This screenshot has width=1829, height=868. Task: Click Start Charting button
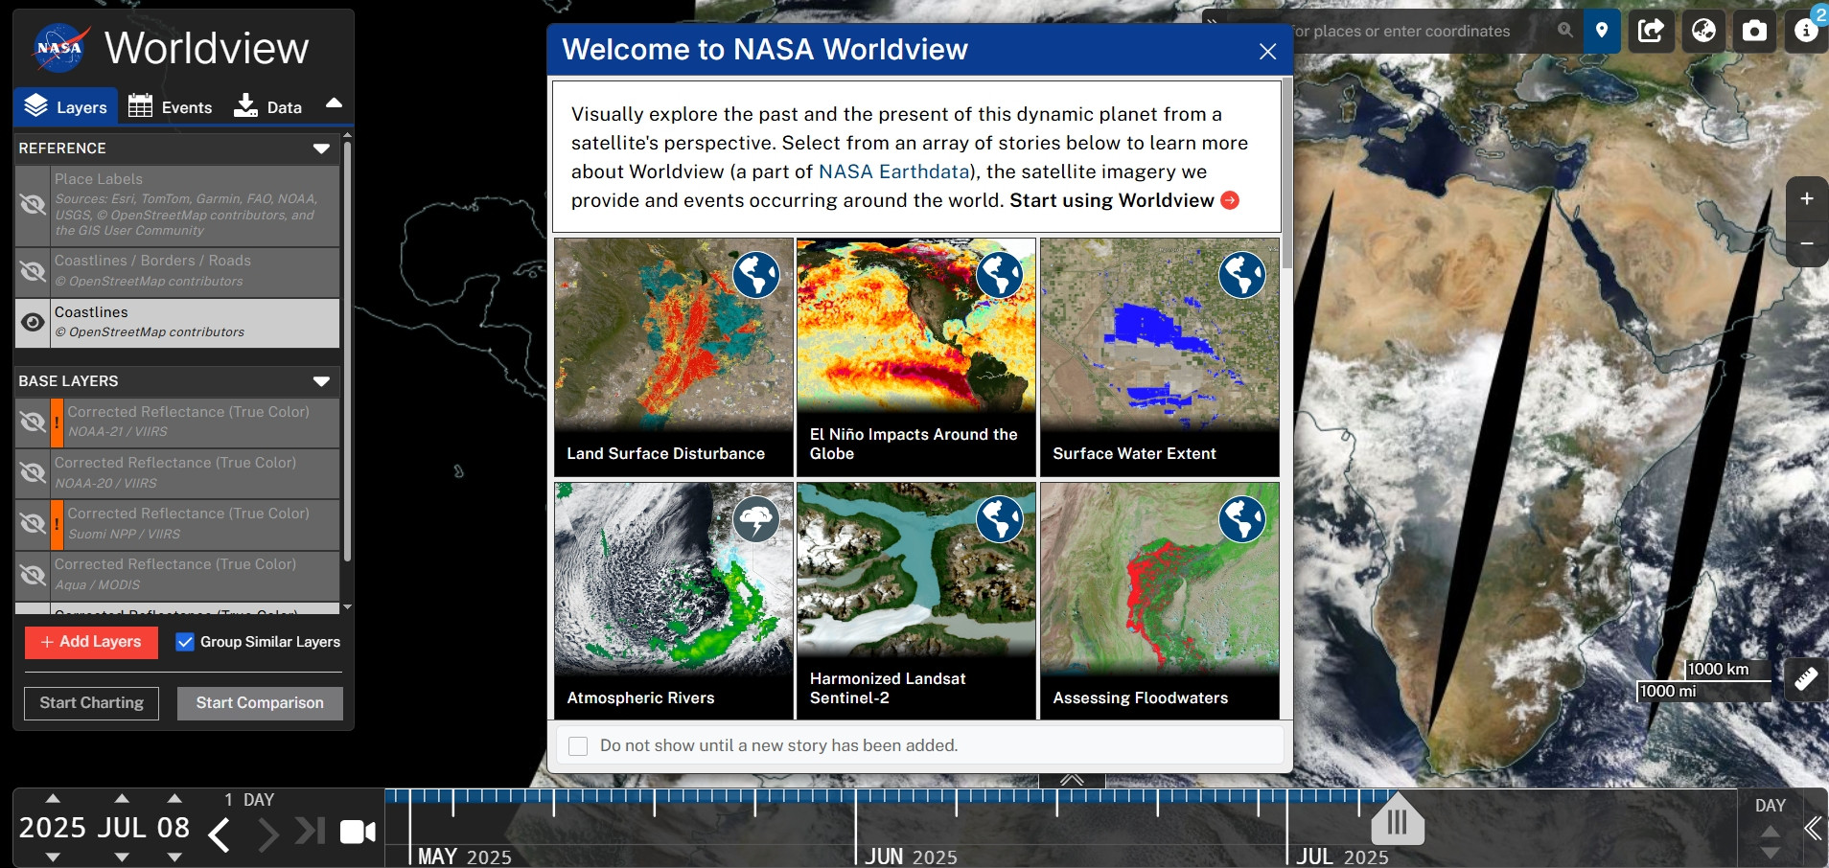click(91, 703)
